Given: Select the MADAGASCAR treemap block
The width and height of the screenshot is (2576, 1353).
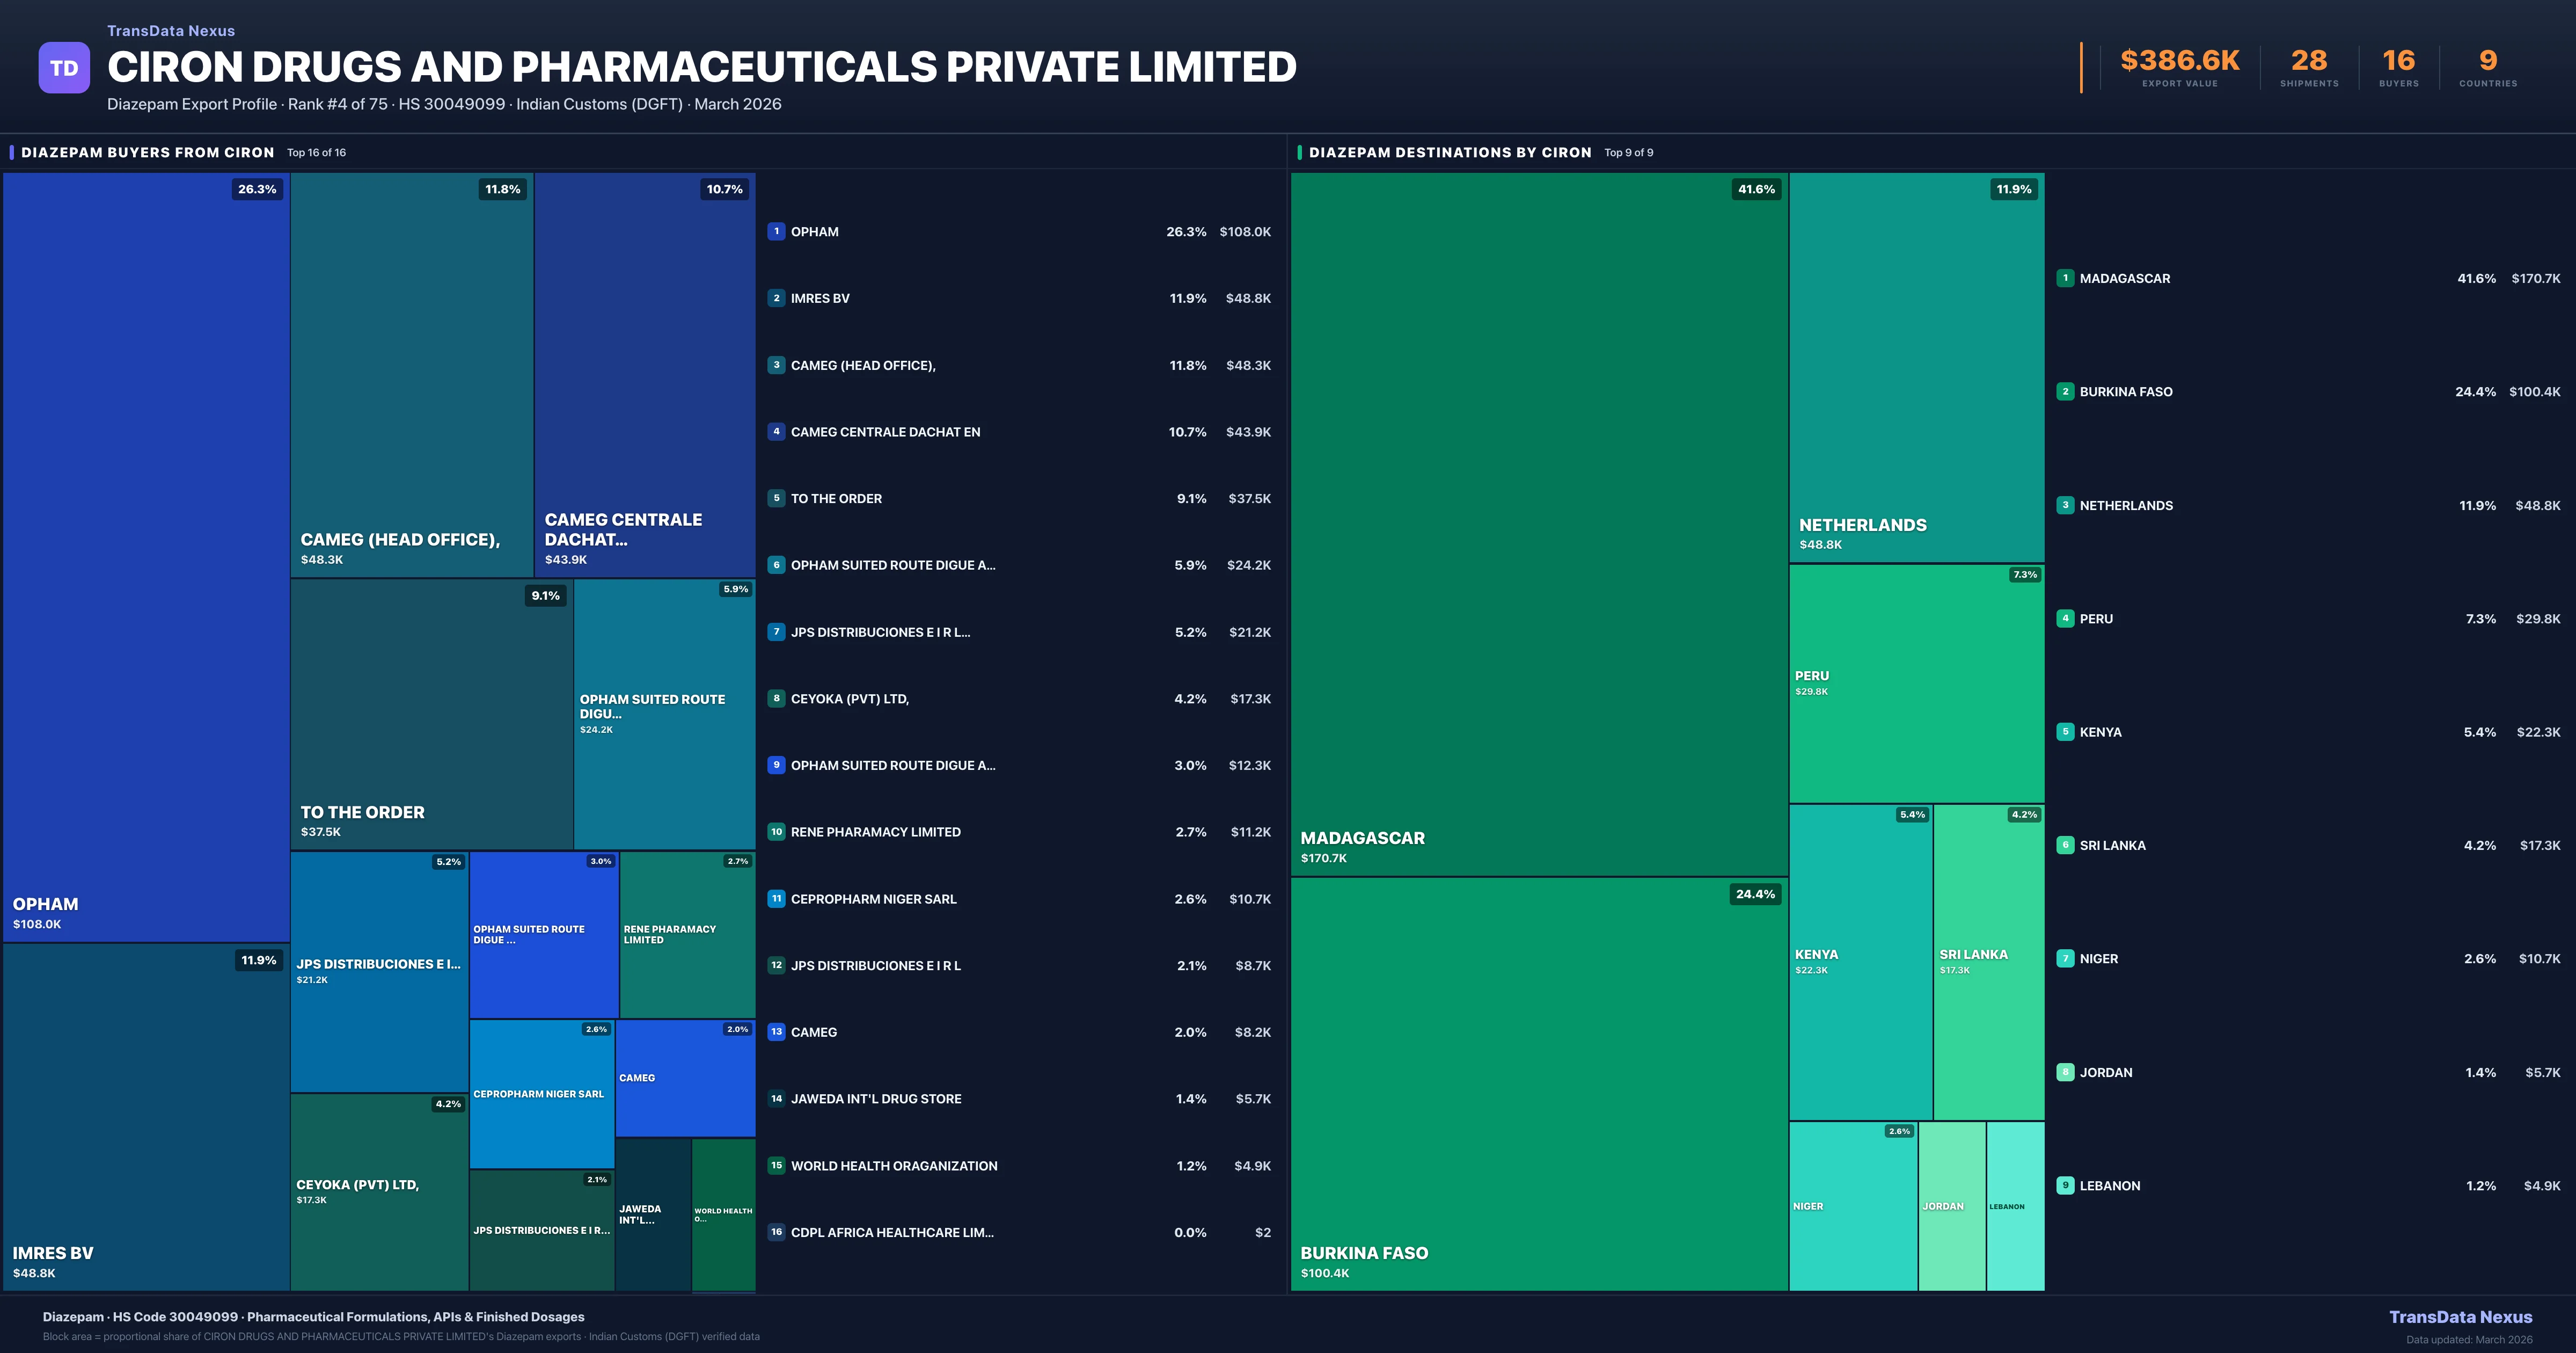Looking at the screenshot, I should click(x=1538, y=525).
